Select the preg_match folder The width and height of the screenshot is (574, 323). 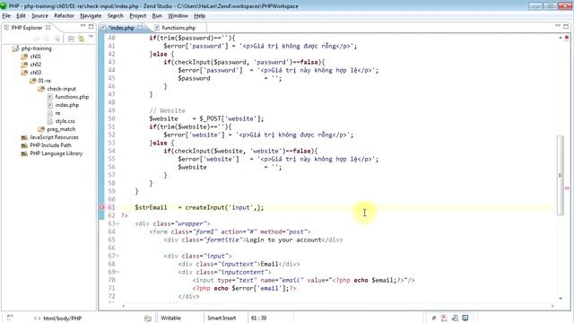tap(61, 129)
